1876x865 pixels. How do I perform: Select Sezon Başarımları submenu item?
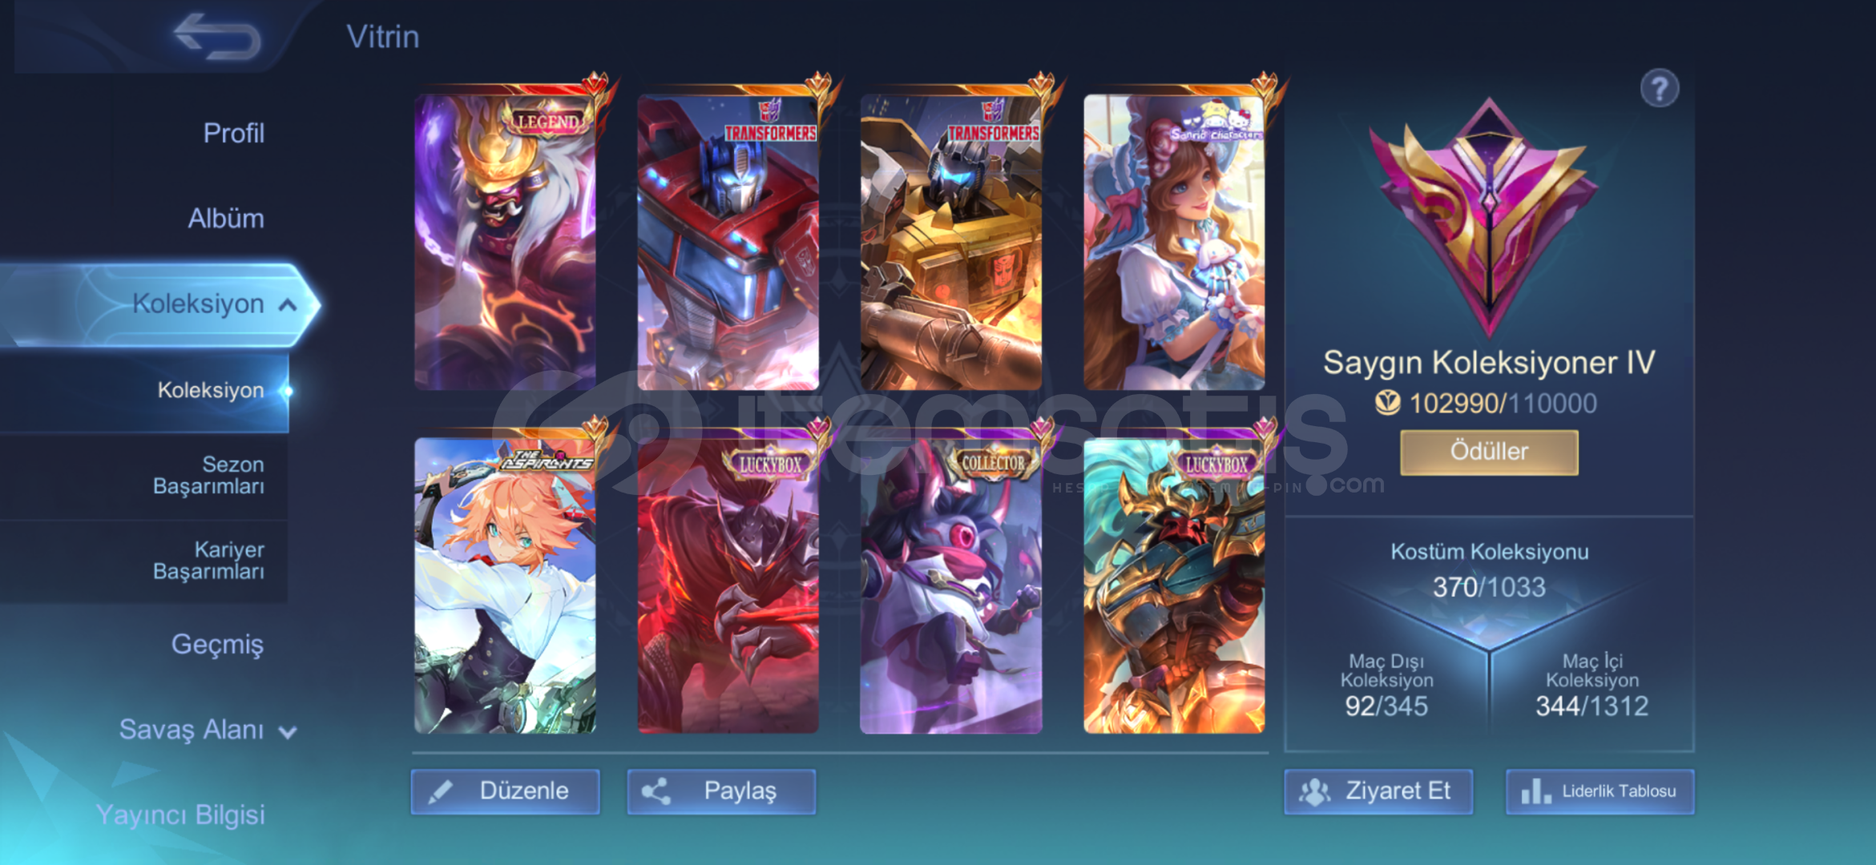coord(208,475)
